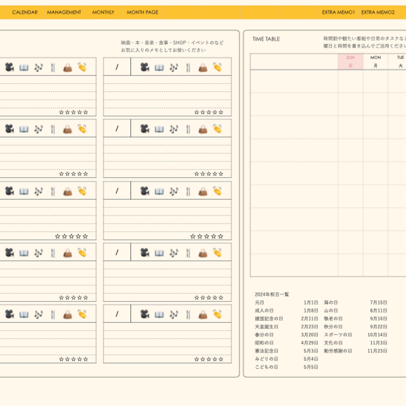Switch to the MANAGEMENT tab
Viewport: 406px width, 406px height.
(64, 12)
